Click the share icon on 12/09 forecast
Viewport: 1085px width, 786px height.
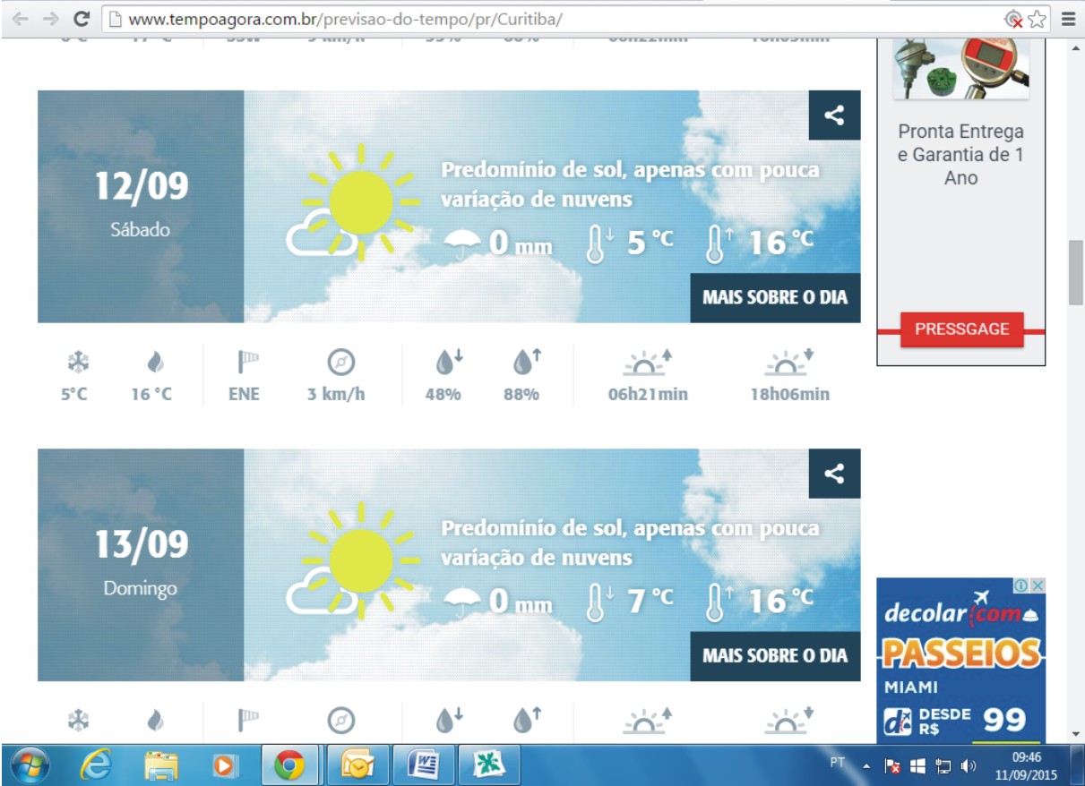point(834,115)
